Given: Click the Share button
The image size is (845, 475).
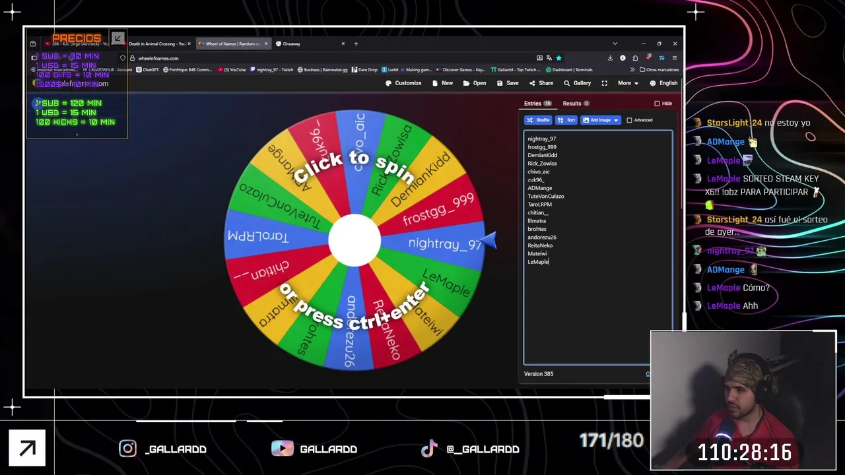Looking at the screenshot, I should coord(541,83).
